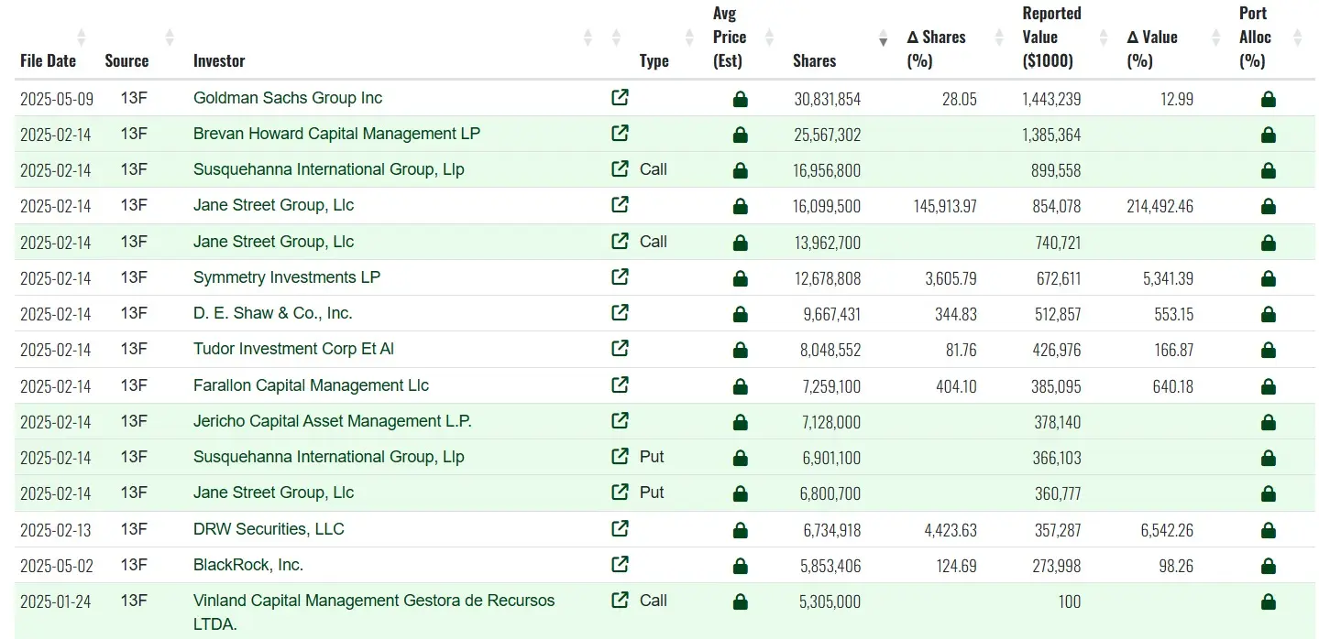Viewport: 1319px width, 639px height.
Task: Click external link icon next to BlackRock, Inc.
Action: coord(620,565)
